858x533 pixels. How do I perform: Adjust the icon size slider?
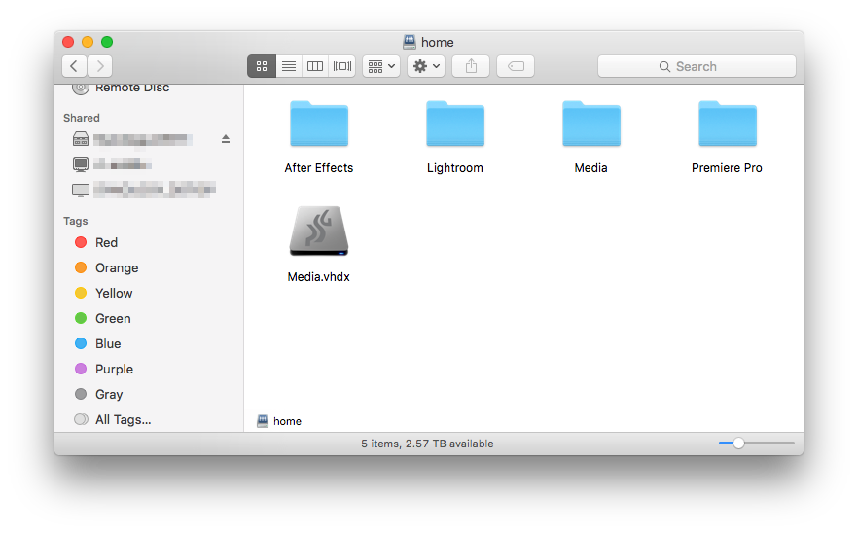738,444
